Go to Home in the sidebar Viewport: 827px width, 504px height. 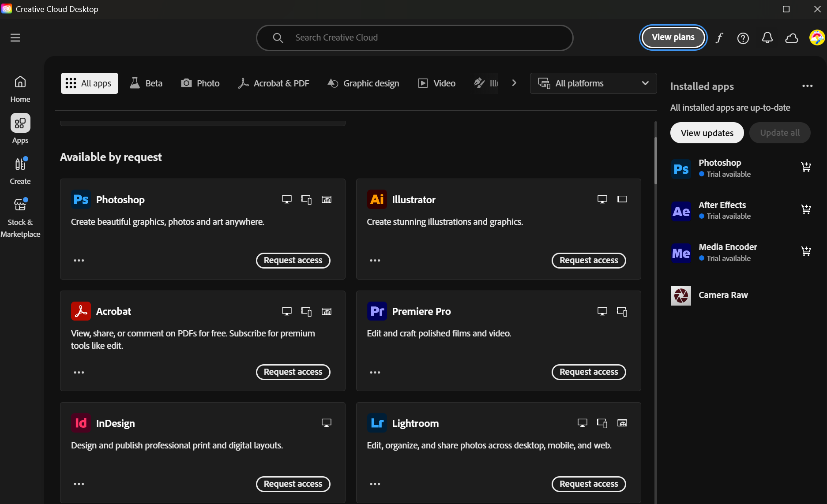(x=20, y=90)
